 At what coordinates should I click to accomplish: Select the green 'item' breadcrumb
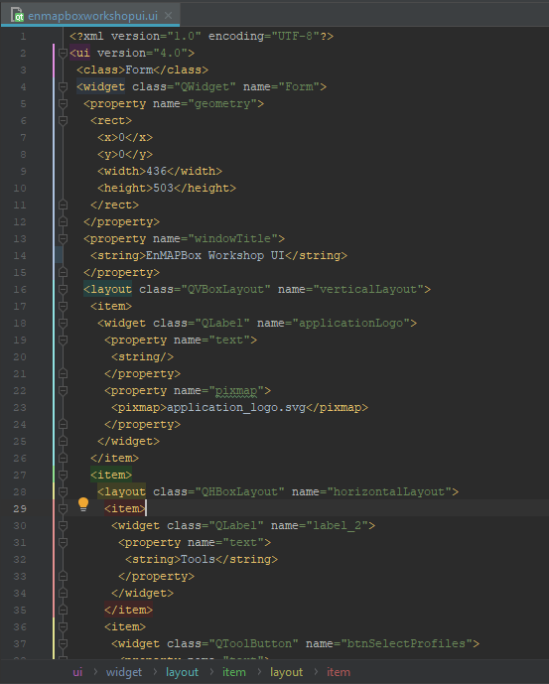(234, 672)
